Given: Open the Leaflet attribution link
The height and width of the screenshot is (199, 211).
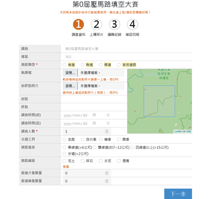Looking at the screenshot, I should [x=178, y=131].
